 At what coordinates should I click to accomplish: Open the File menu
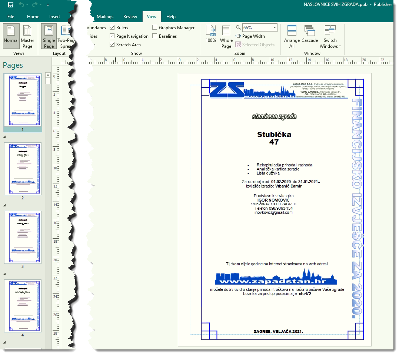click(x=11, y=17)
